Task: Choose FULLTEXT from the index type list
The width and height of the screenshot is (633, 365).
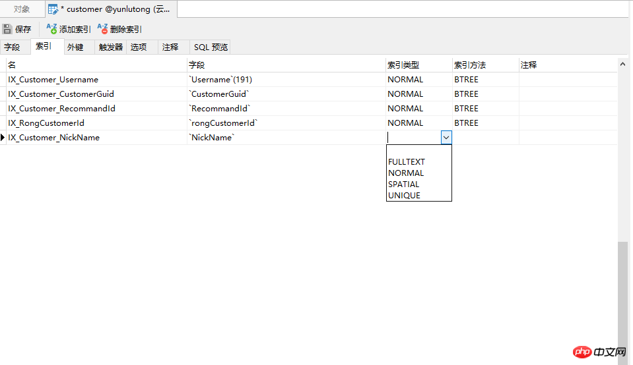Action: pos(418,162)
